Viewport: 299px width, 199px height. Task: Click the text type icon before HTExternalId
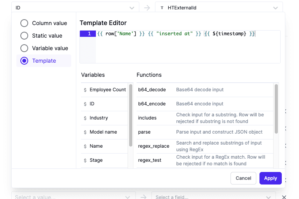162,7
